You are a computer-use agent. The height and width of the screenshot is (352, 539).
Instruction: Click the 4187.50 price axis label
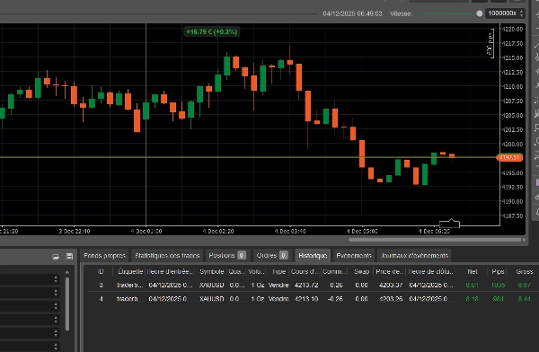513,216
